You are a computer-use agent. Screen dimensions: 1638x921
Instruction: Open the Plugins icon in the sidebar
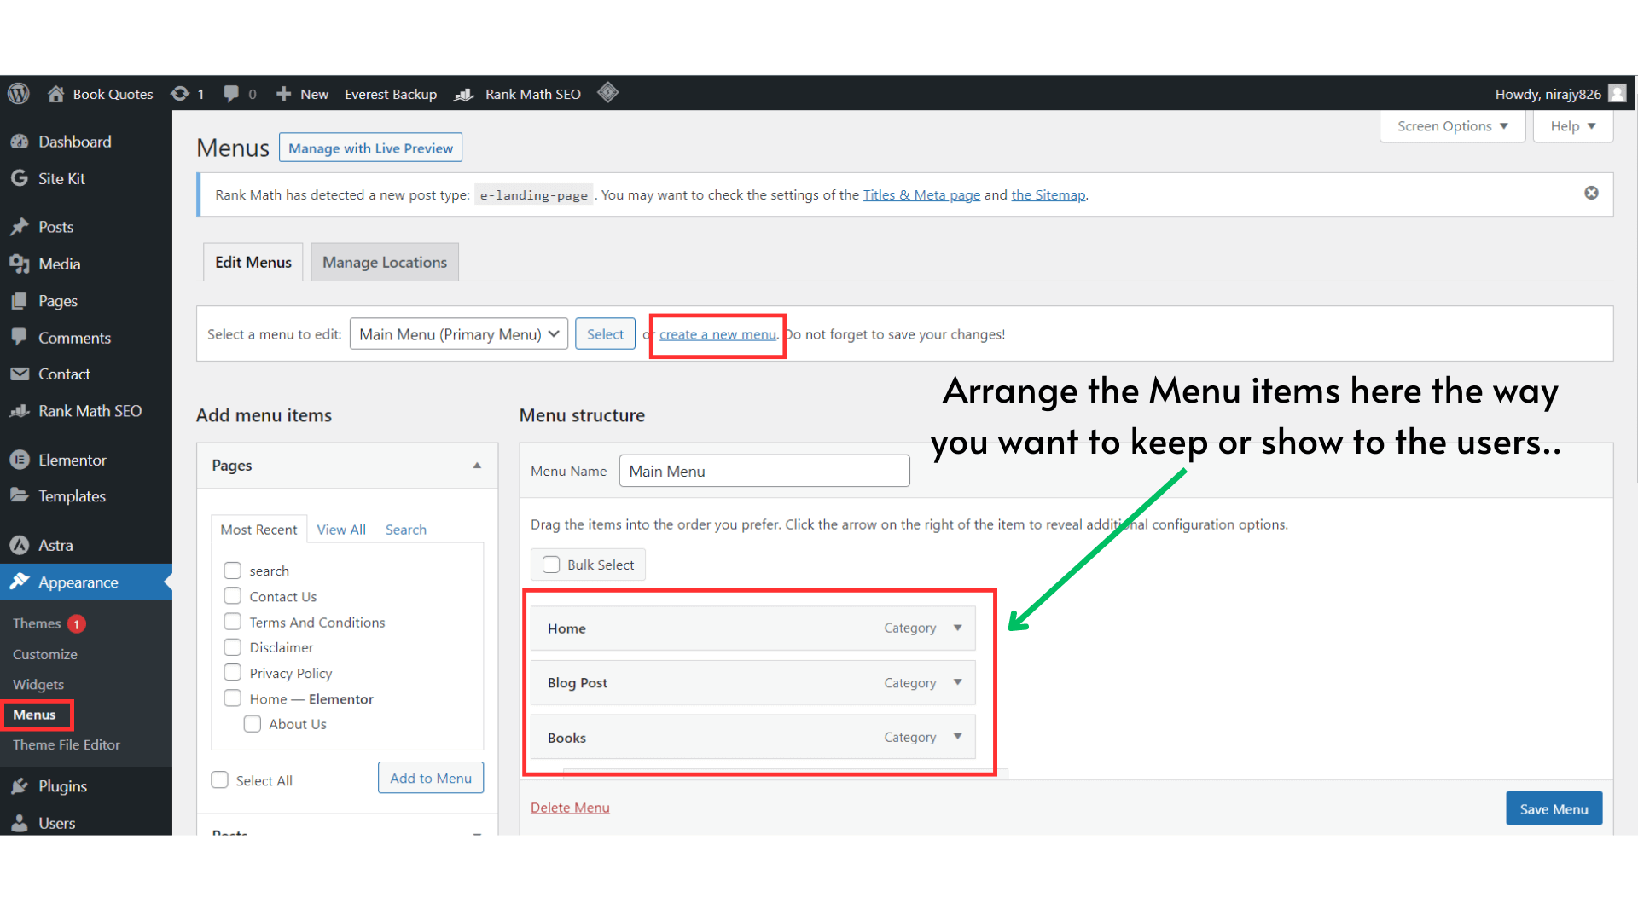[x=20, y=785]
